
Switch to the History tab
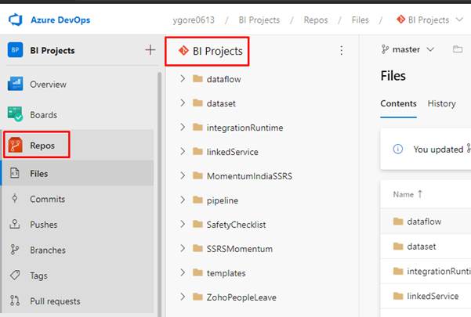[x=441, y=103]
